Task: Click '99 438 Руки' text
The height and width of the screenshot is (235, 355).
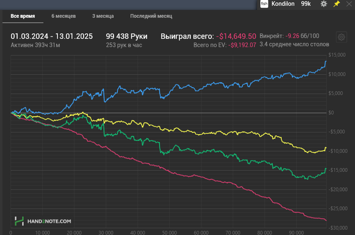Action: (x=127, y=36)
